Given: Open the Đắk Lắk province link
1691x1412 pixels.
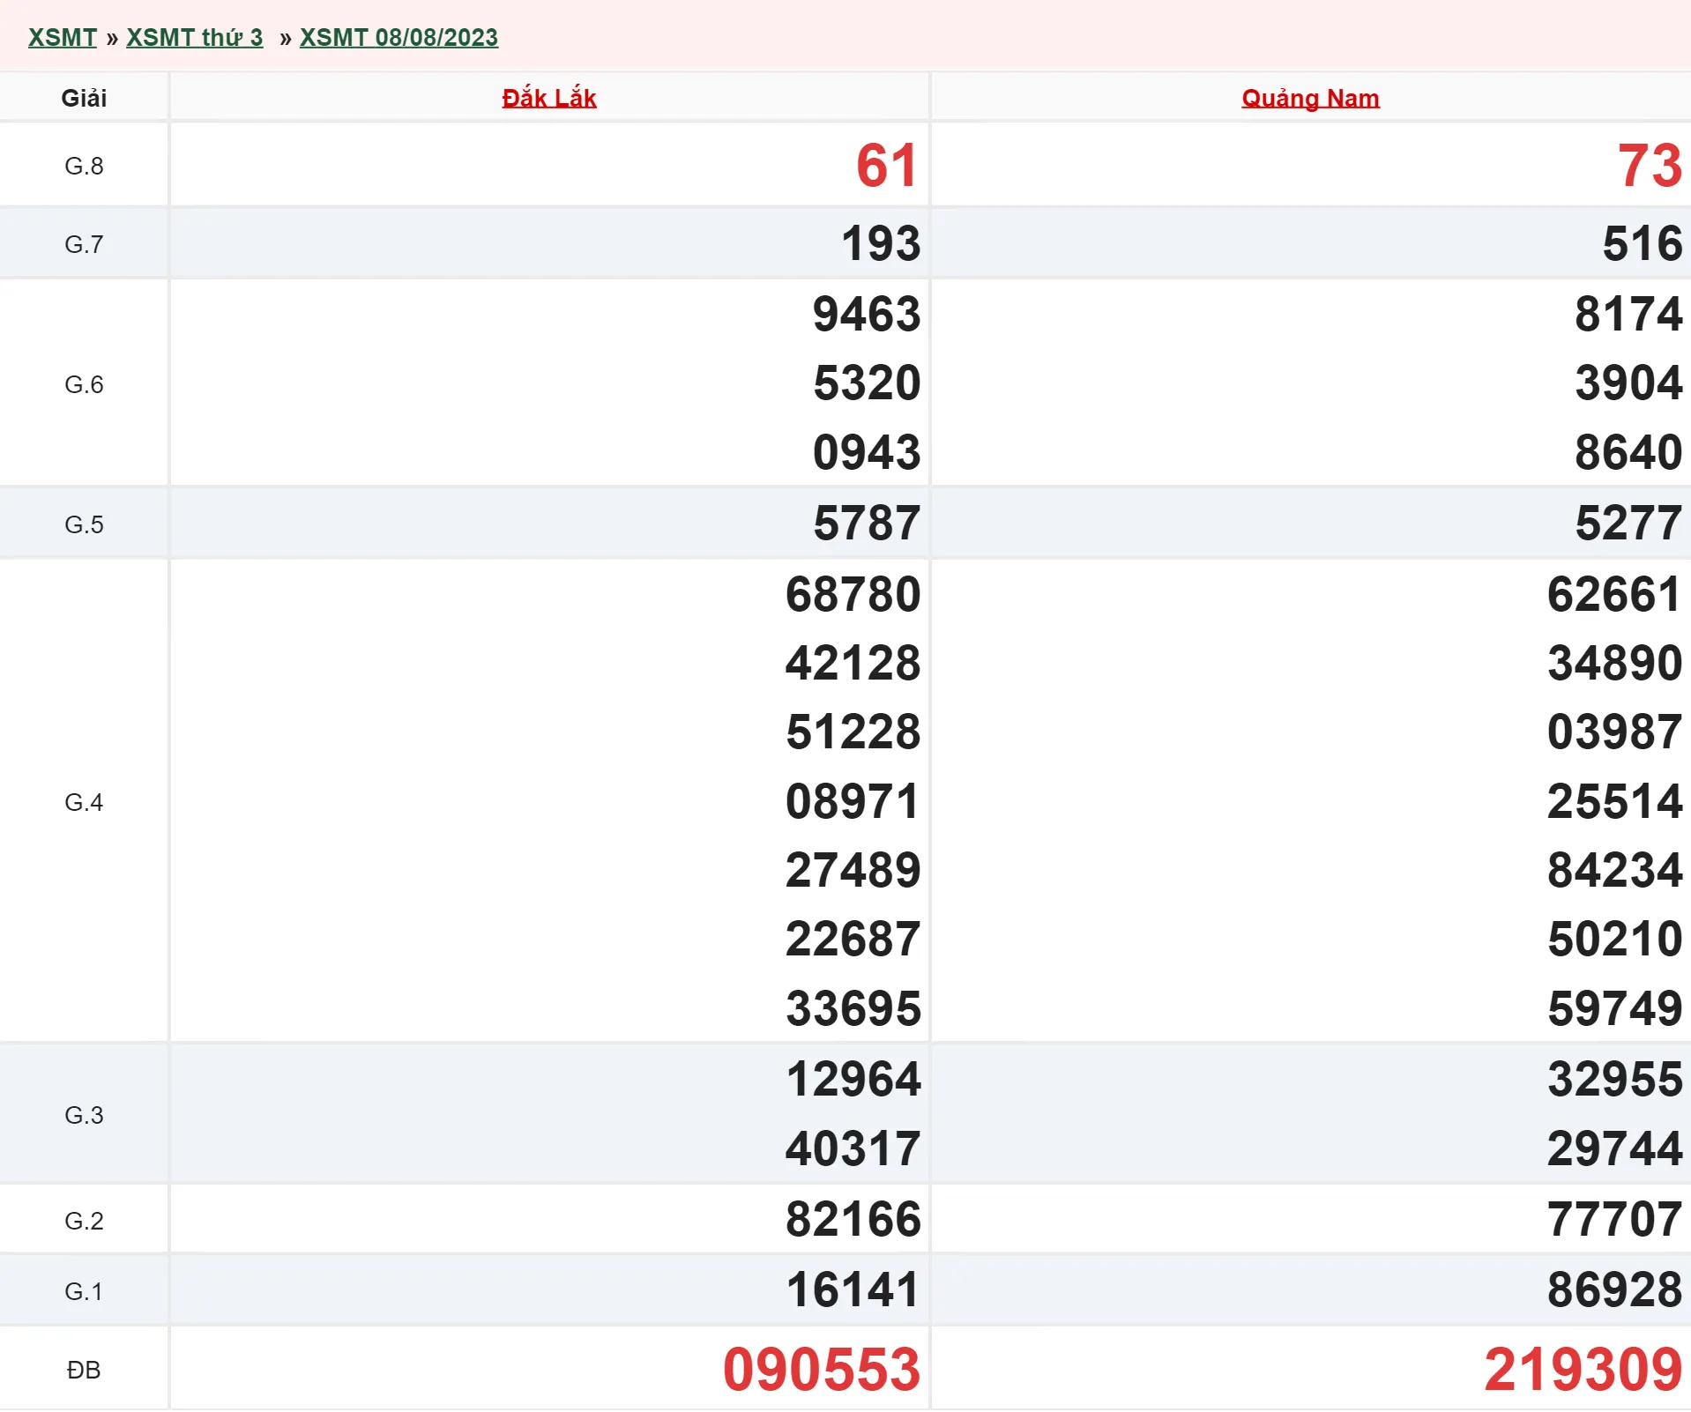Looking at the screenshot, I should pos(548,98).
